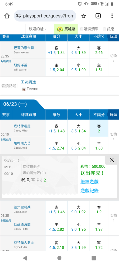Tap the Chrome home icon
Viewport: 119px width, 265px height.
tap(7, 16)
